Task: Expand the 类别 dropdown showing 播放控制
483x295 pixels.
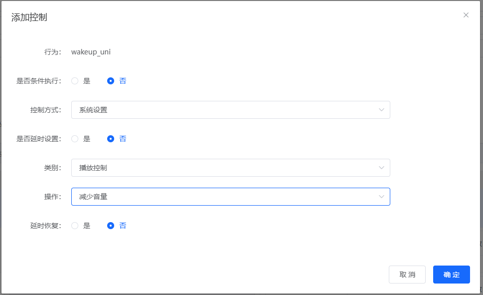Action: (224, 168)
